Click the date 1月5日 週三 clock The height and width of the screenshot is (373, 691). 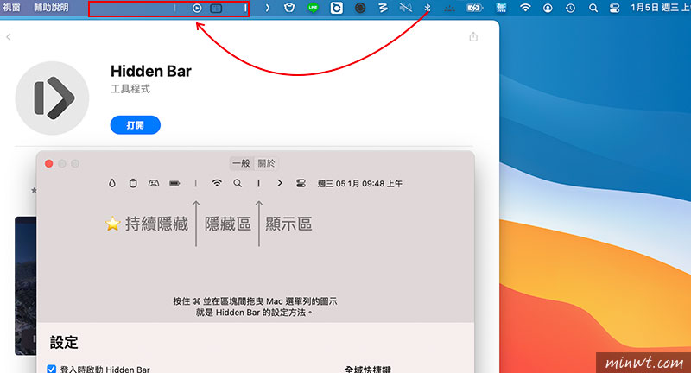coord(660,8)
